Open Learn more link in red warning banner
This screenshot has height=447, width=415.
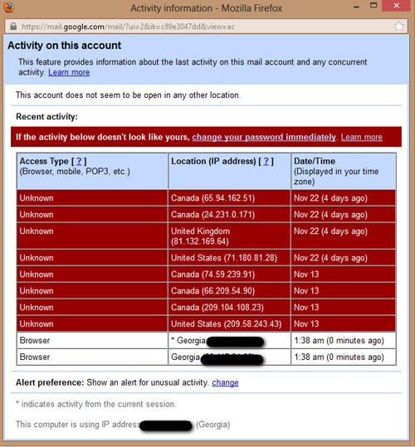[x=361, y=137]
